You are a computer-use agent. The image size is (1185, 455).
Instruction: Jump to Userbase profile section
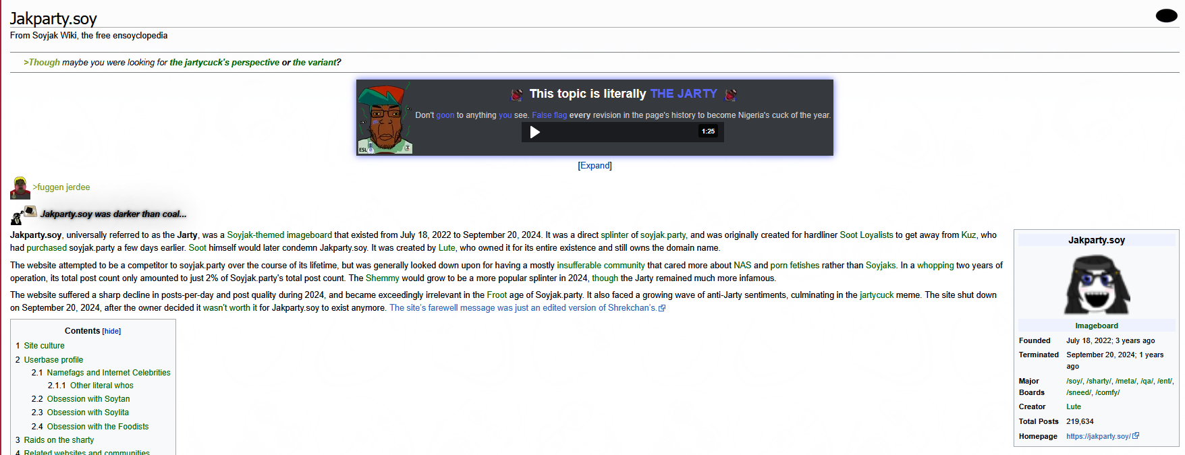click(53, 360)
